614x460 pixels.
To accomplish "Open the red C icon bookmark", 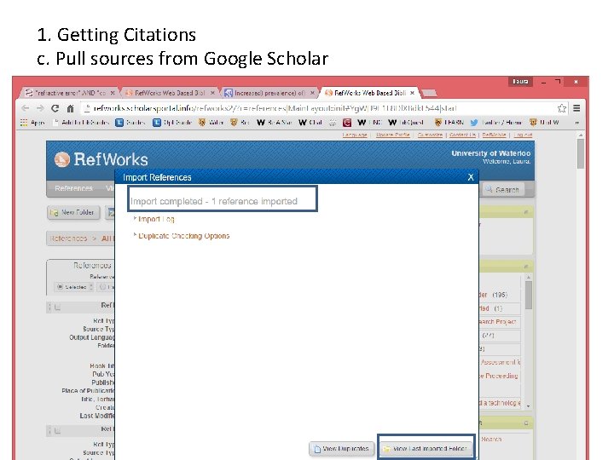I will pyautogui.click(x=346, y=123).
